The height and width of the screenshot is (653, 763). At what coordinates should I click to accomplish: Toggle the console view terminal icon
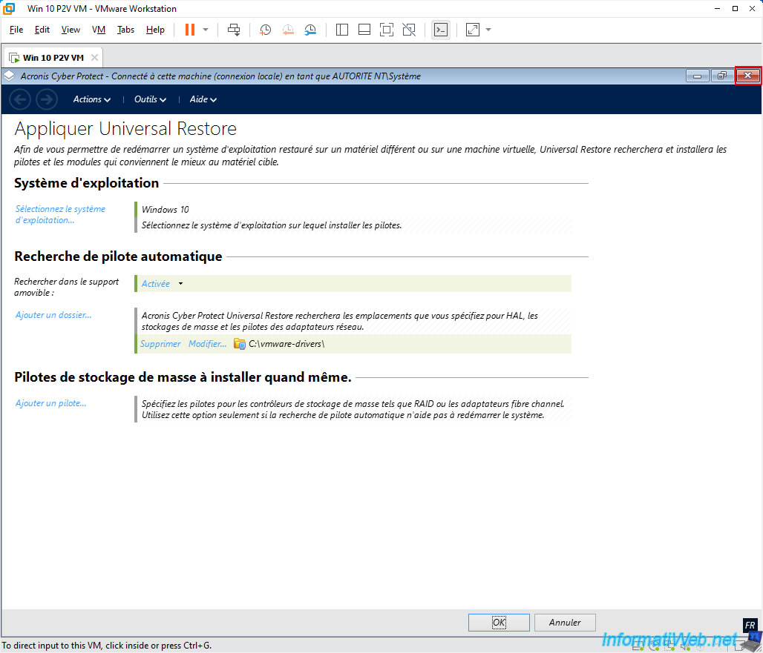coord(440,30)
